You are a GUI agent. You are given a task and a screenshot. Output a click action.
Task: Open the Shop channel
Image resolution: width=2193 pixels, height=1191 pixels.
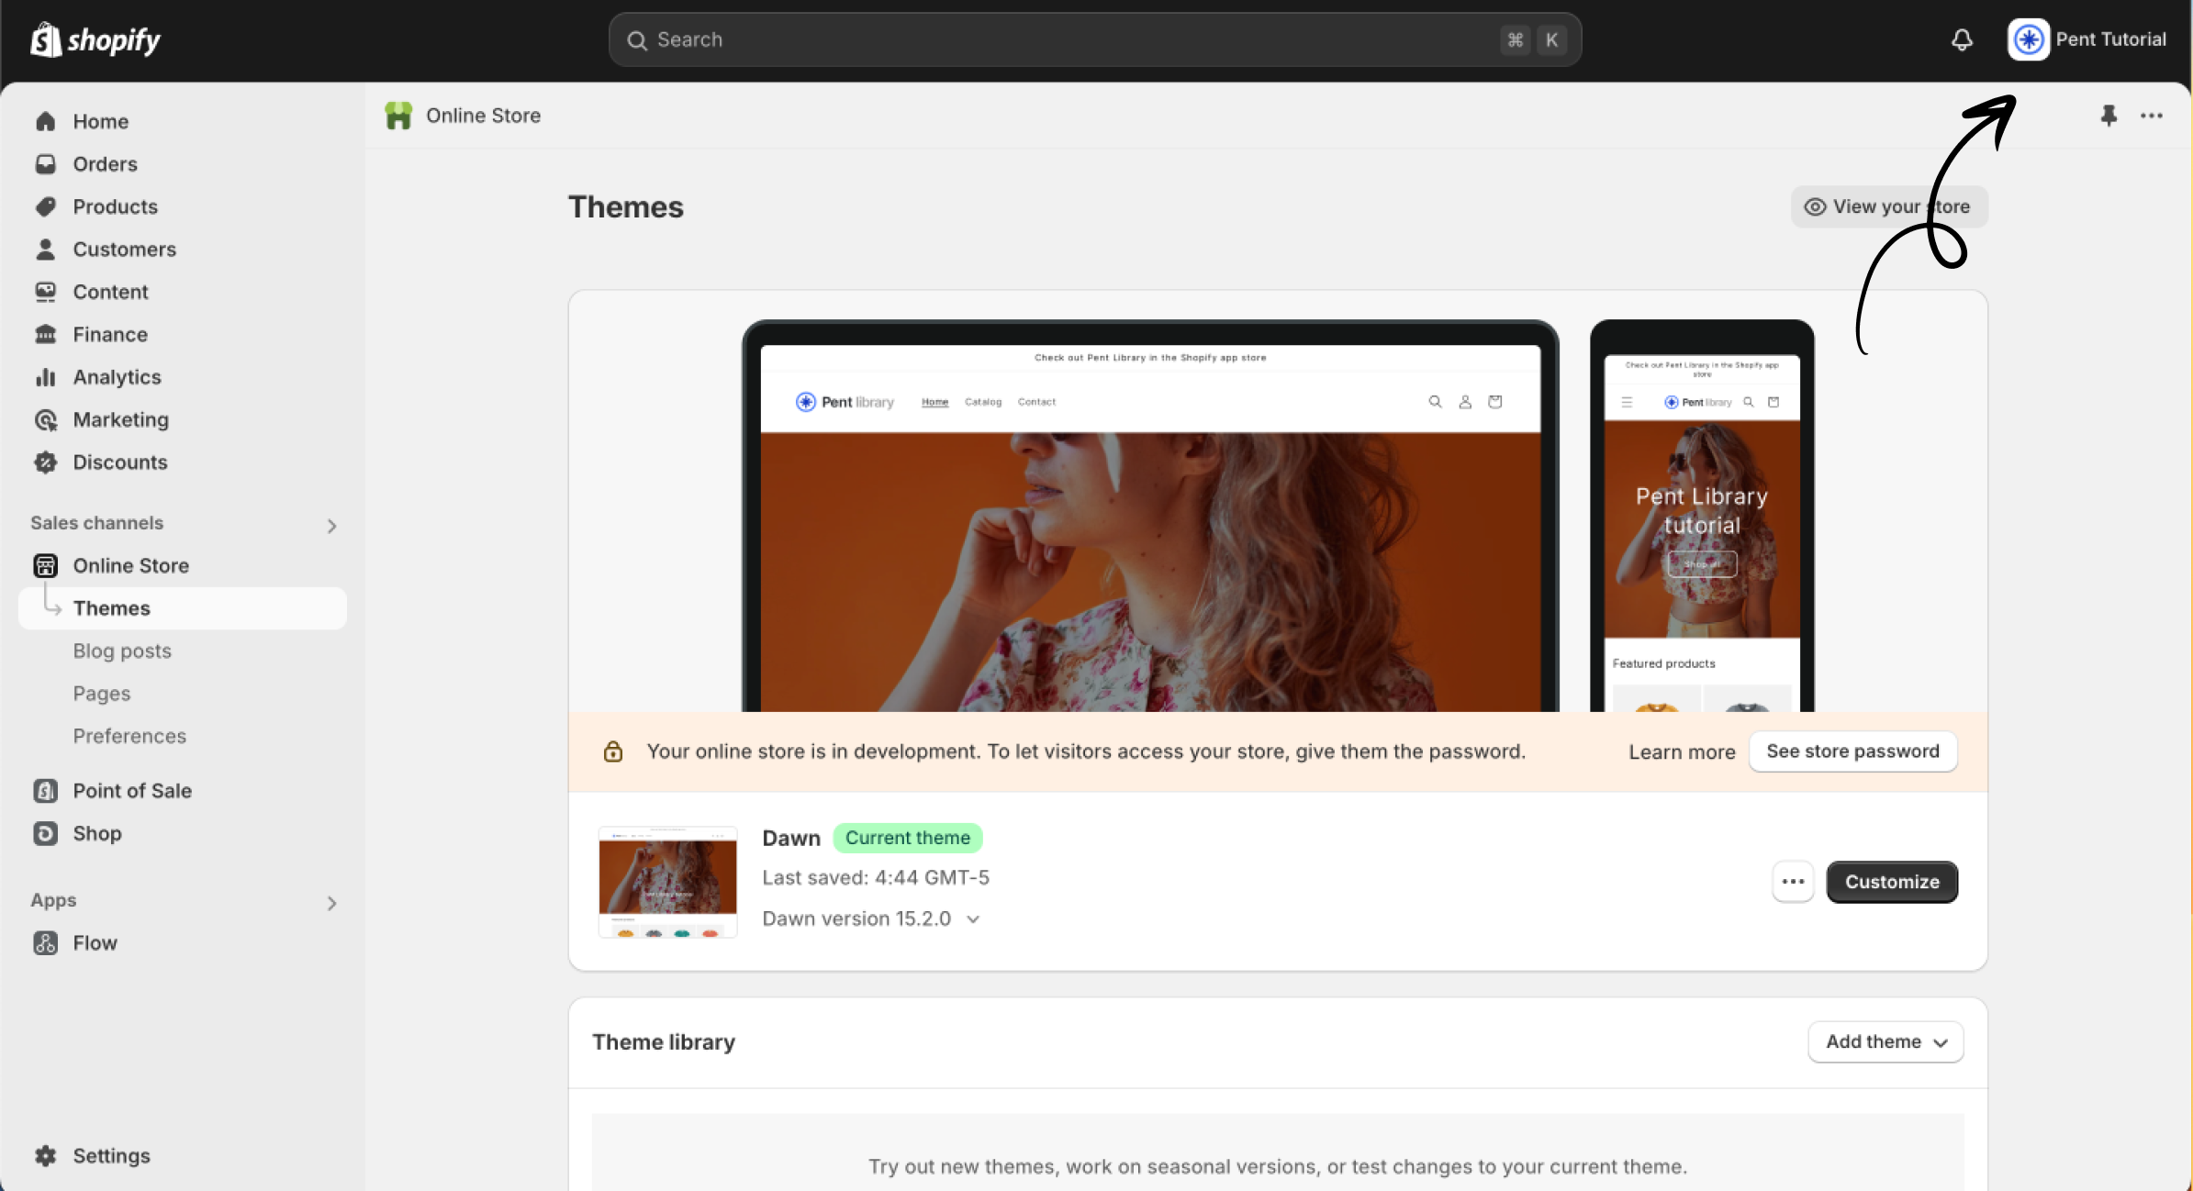point(97,833)
